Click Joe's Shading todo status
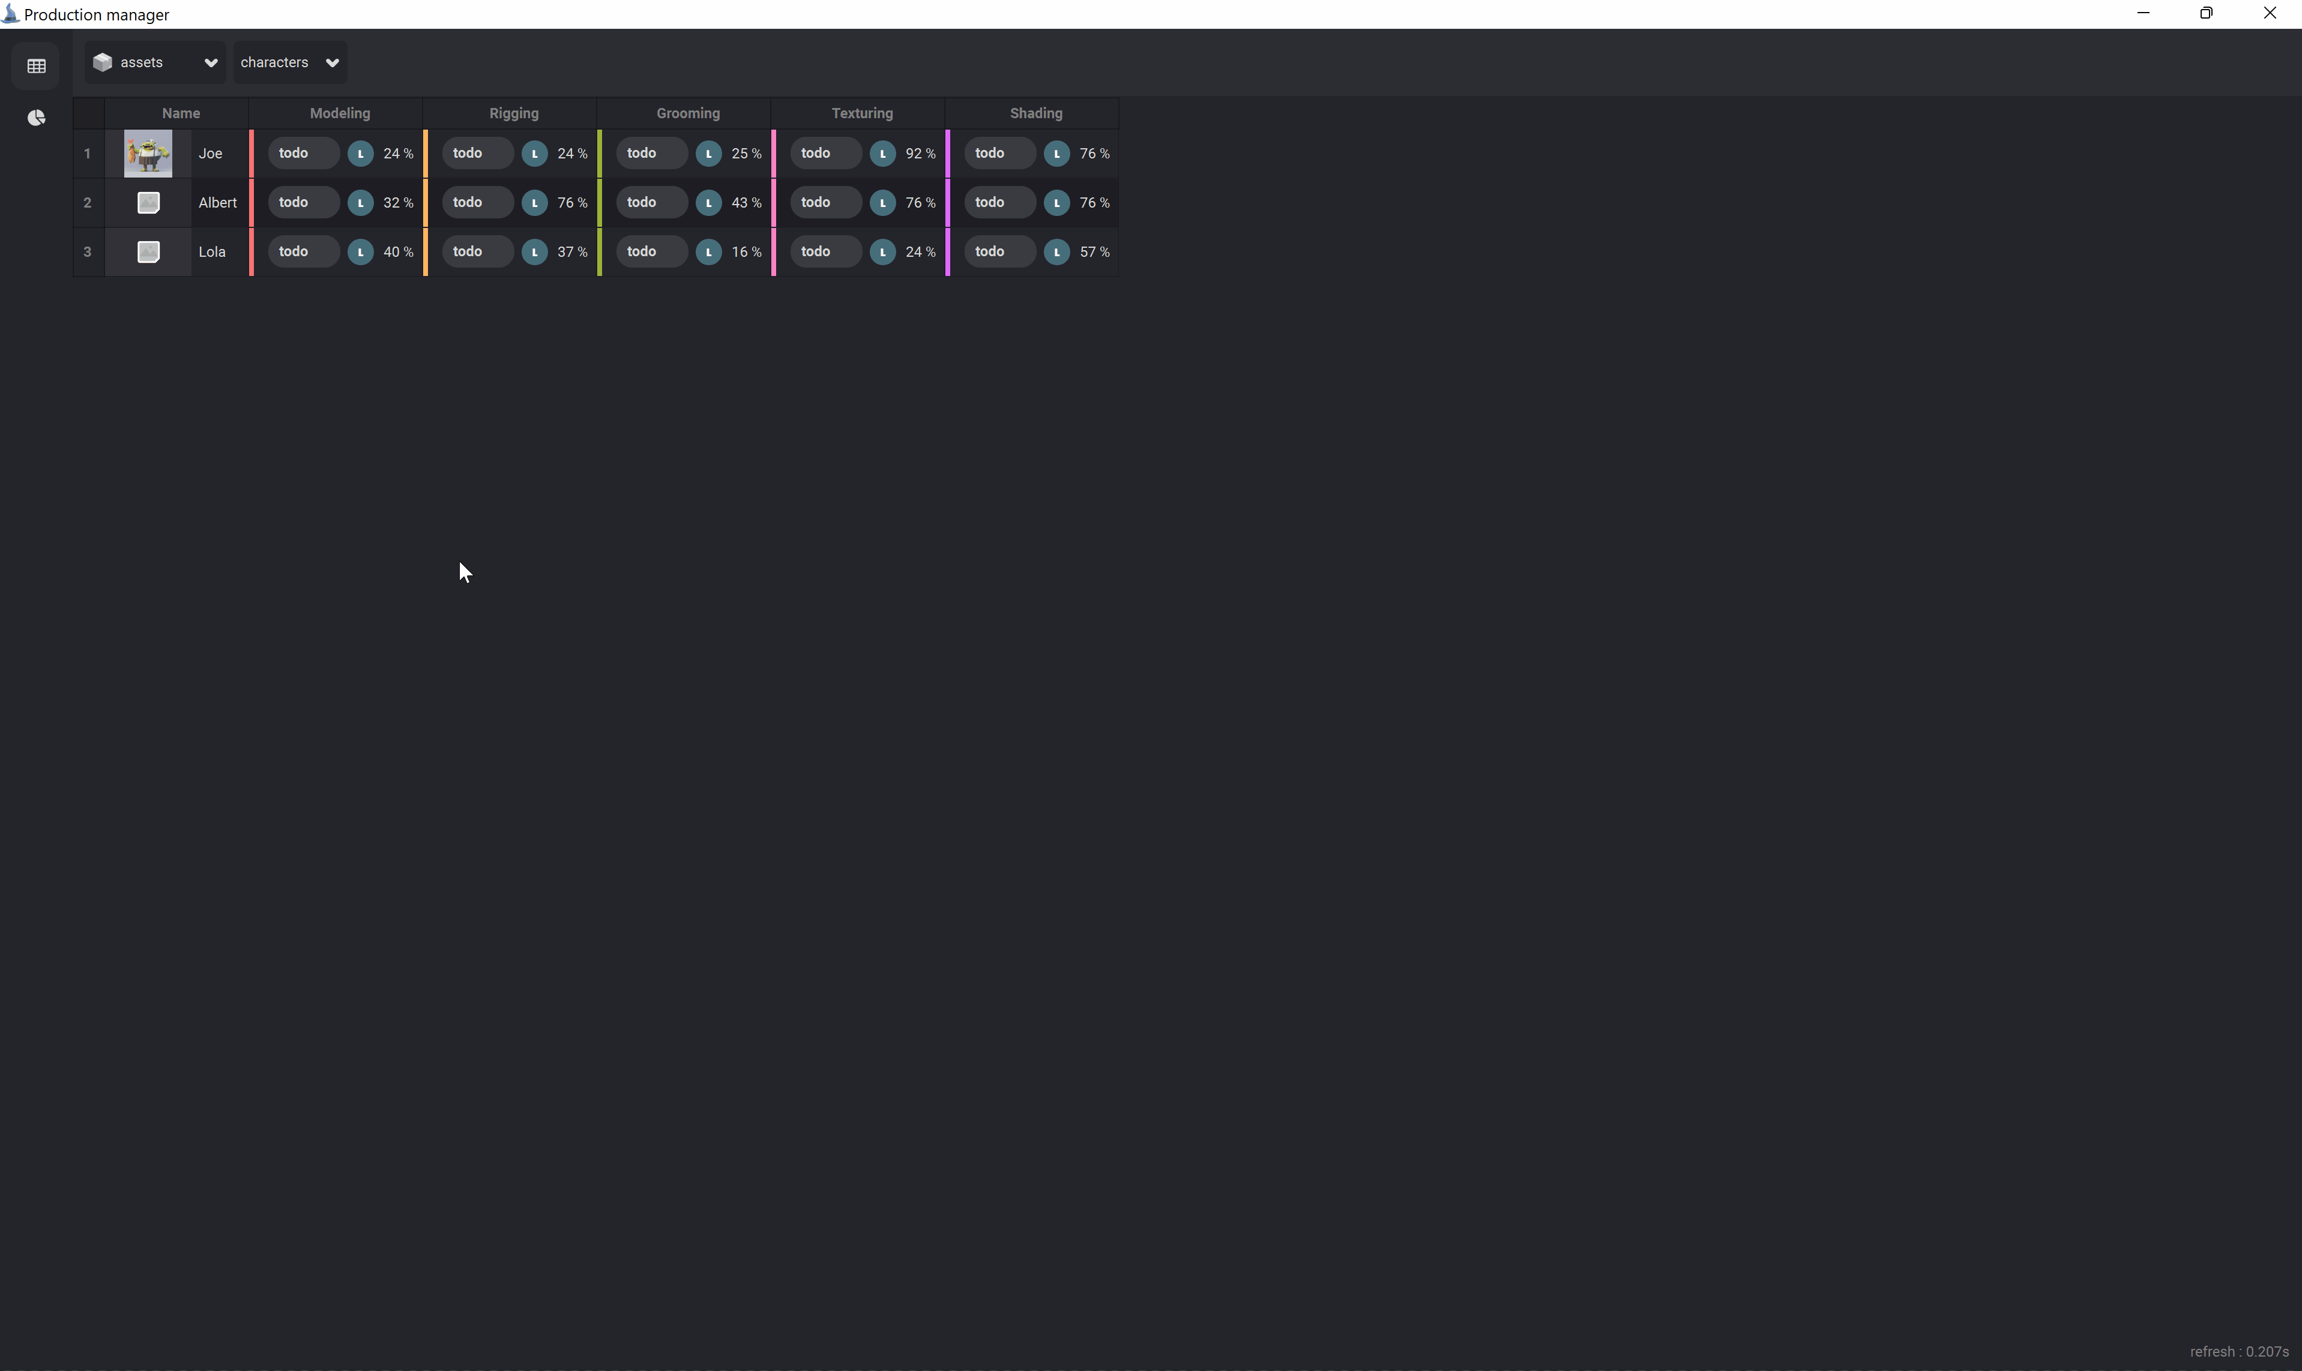2302x1371 pixels. click(x=1000, y=154)
